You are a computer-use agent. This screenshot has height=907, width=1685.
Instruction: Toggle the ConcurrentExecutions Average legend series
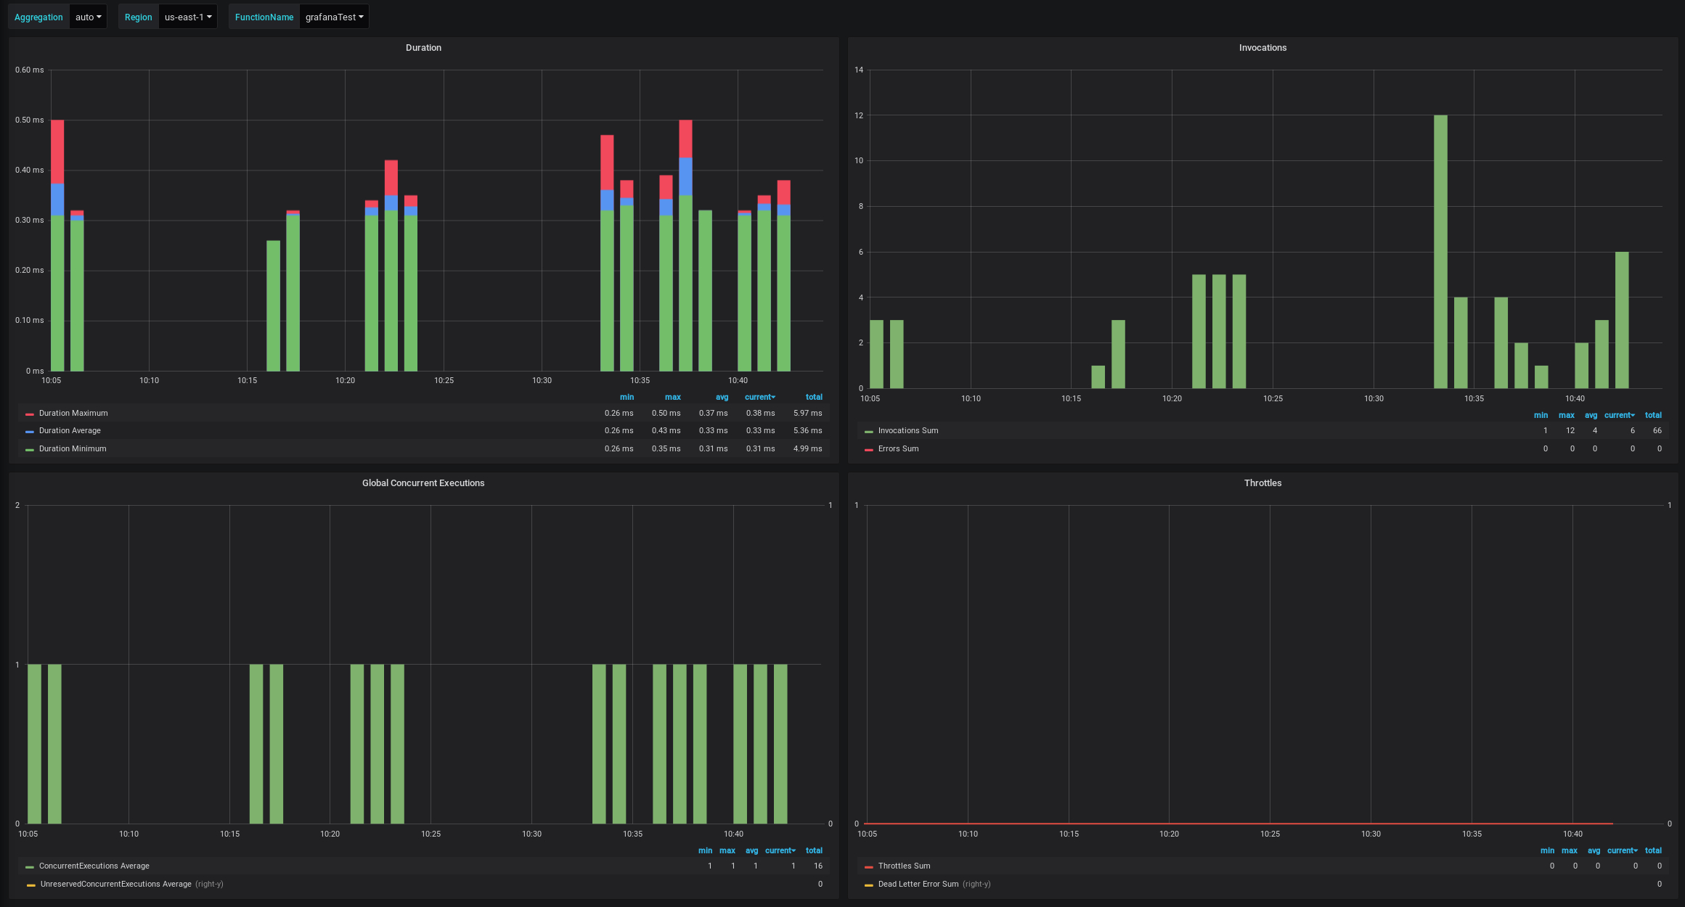pyautogui.click(x=94, y=866)
